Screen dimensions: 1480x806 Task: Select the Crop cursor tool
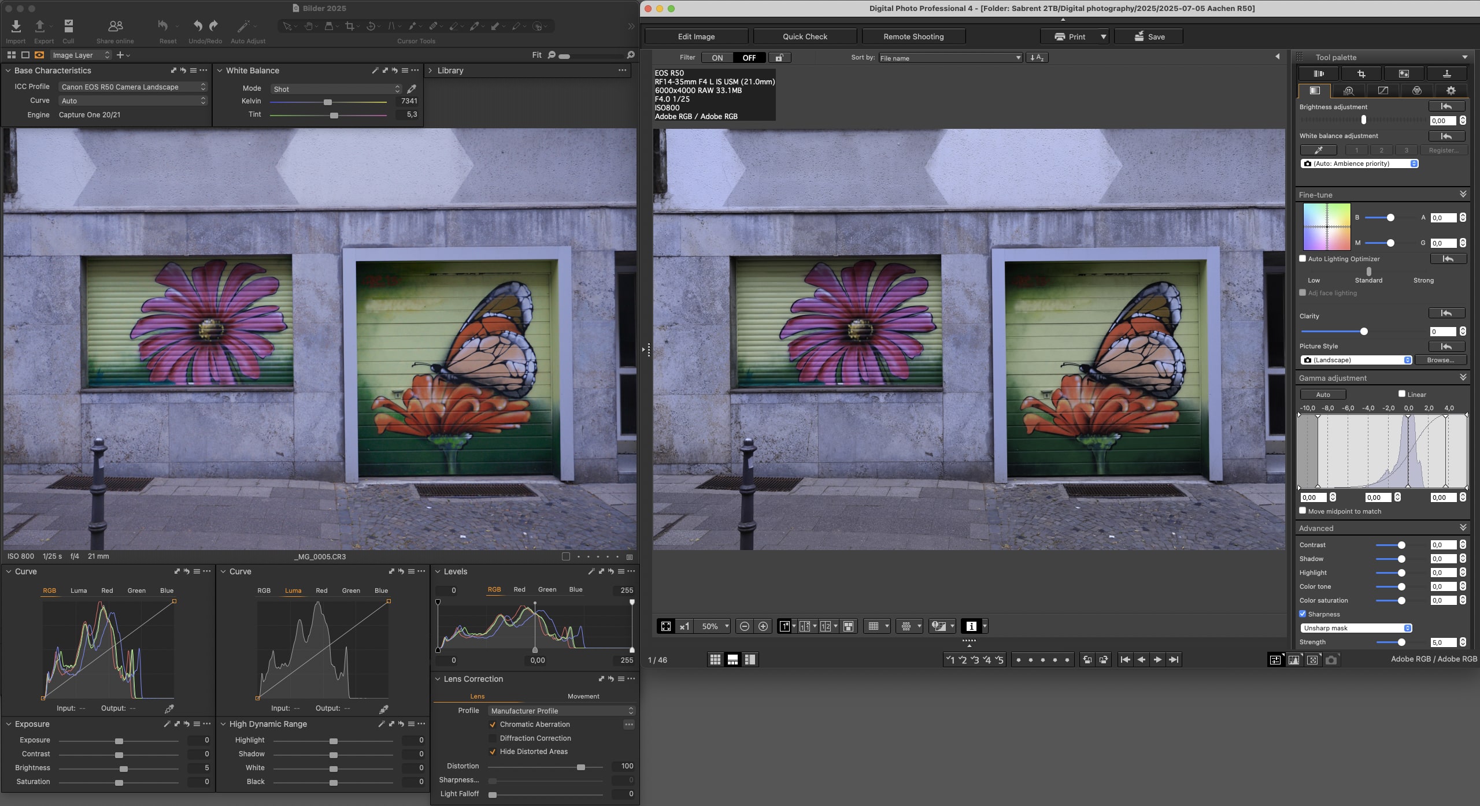tap(349, 26)
